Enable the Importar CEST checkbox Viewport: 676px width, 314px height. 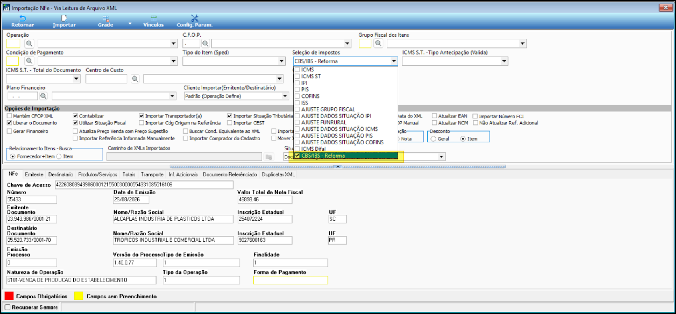tap(230, 123)
